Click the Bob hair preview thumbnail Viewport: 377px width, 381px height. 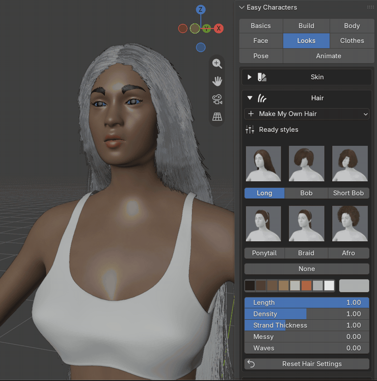306,164
